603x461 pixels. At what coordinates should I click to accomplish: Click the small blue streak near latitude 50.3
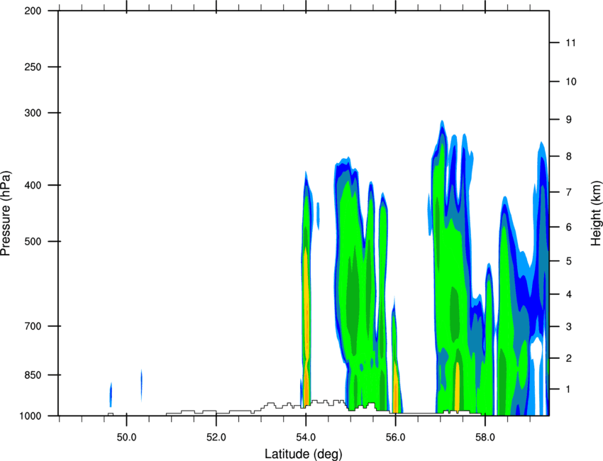point(141,385)
